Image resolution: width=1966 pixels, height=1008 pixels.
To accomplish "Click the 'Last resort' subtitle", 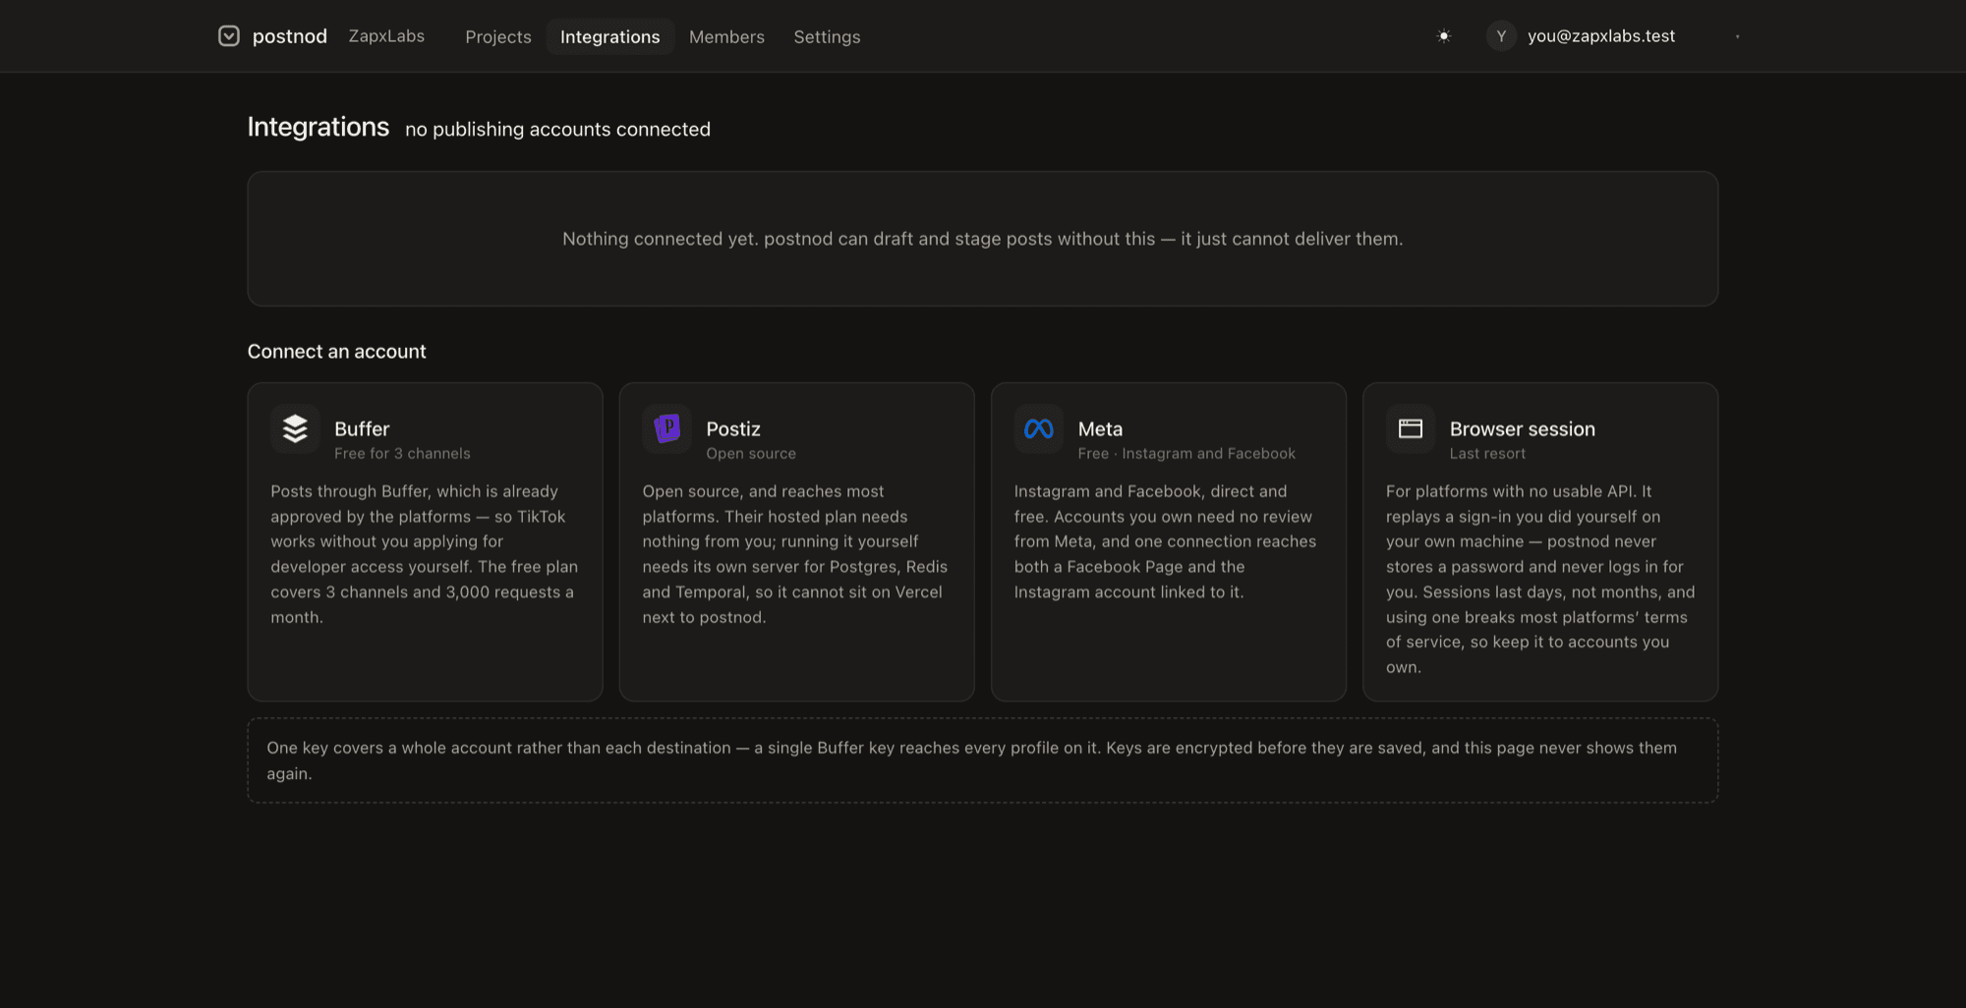I will (1487, 454).
